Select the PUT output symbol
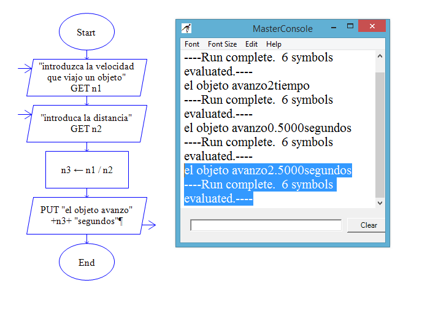Image resolution: width=422 pixels, height=310 pixels. pyautogui.click(x=86, y=215)
